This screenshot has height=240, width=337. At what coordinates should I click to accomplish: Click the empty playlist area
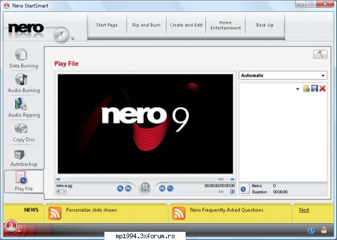pos(283,137)
